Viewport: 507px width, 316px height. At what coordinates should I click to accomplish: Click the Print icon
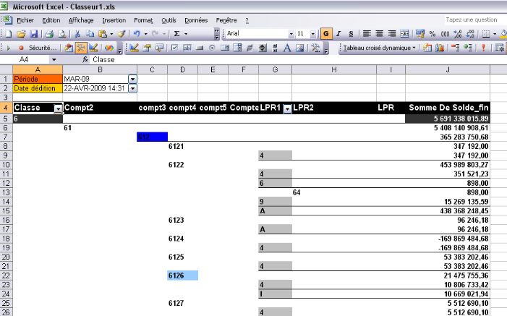[x=49, y=34]
